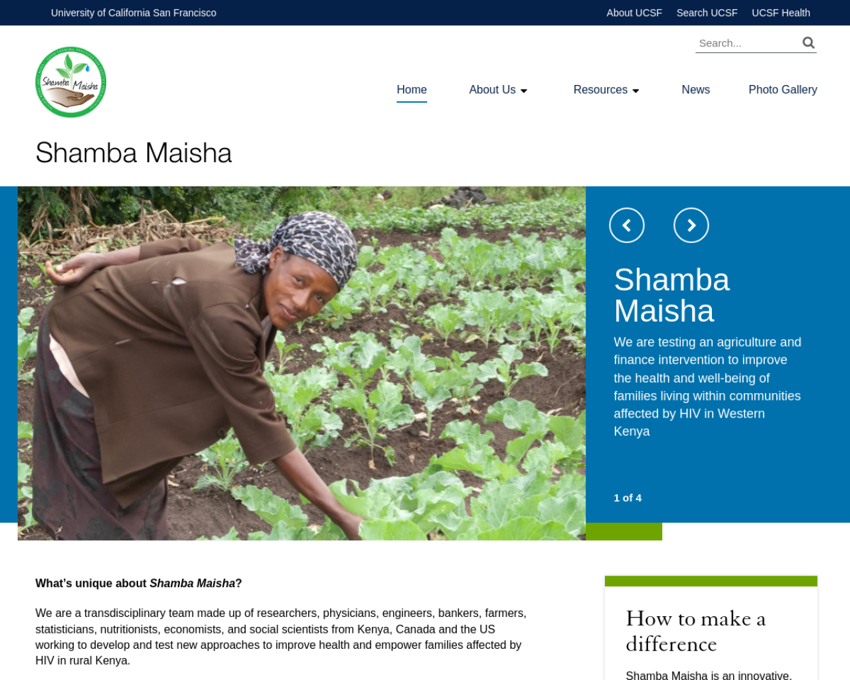Click the About UCSF link
The width and height of the screenshot is (850, 680).
click(634, 13)
